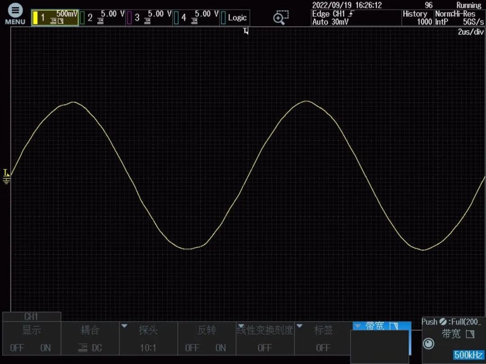Open the highlighted 带宽 bandwidth menu
This screenshot has width=486, height=364.
pyautogui.click(x=382, y=327)
